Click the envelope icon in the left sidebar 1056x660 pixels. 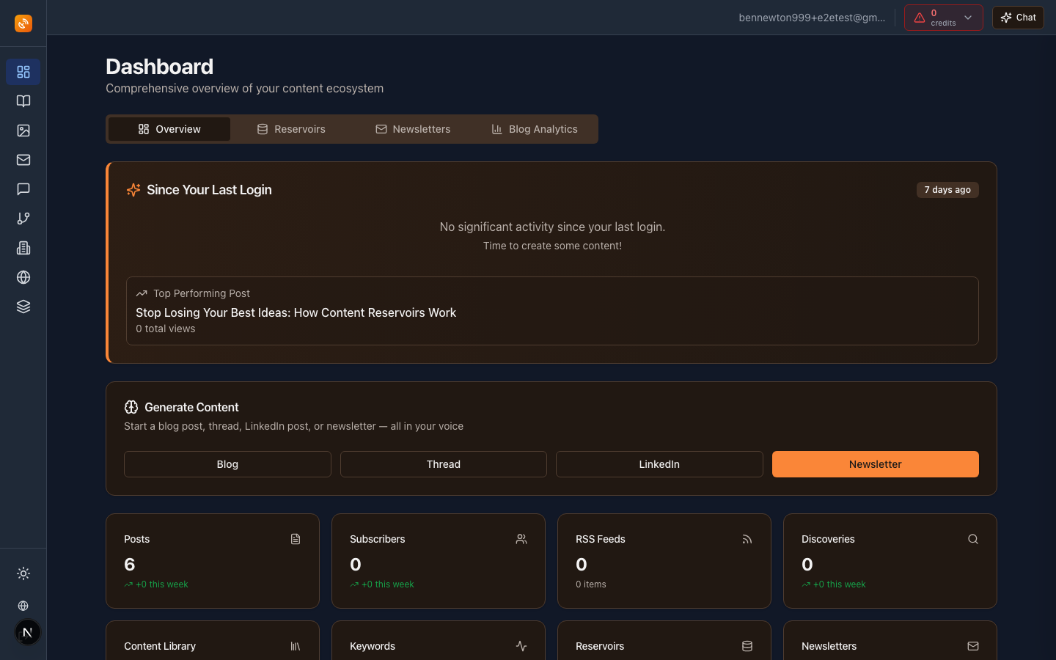23,160
